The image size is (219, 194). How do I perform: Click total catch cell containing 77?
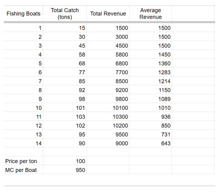[x=65, y=72]
